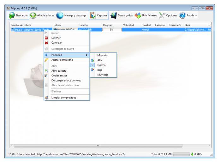Select Detener in the context menu
The width and height of the screenshot is (221, 162).
click(x=56, y=38)
